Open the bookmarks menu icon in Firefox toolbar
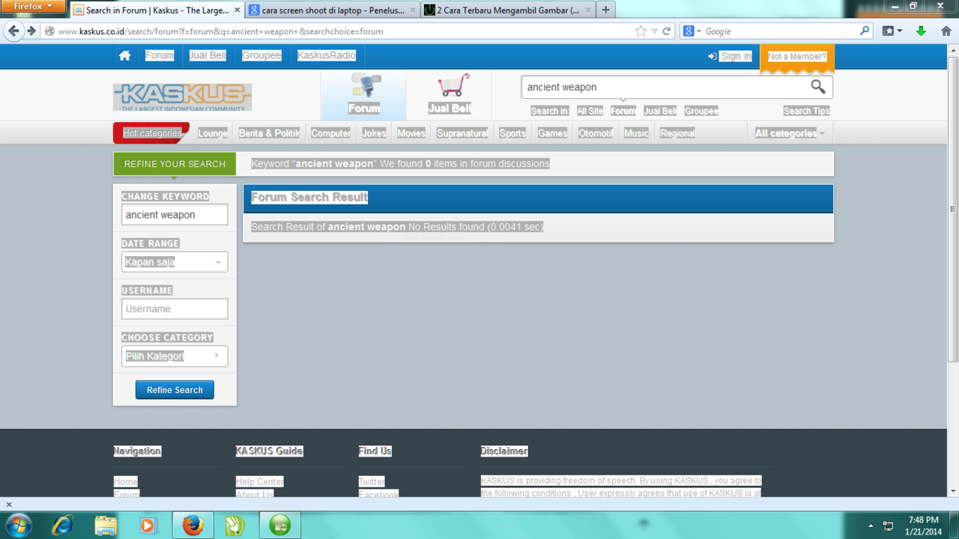 (x=892, y=31)
